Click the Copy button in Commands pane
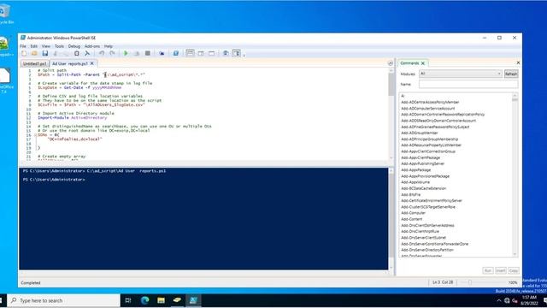The width and height of the screenshot is (547, 308). [x=514, y=270]
